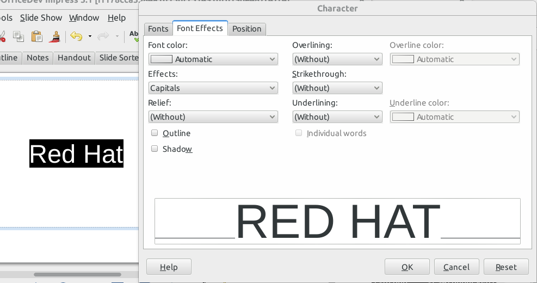Open the Window menu
Image resolution: width=537 pixels, height=283 pixels.
(x=84, y=18)
